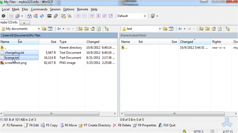238x133 pixels.
Task: Sort local files by Size column header
Action: click(48, 42)
